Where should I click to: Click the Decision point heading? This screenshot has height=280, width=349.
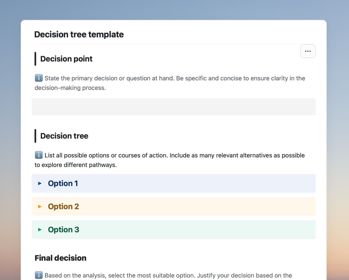(66, 59)
